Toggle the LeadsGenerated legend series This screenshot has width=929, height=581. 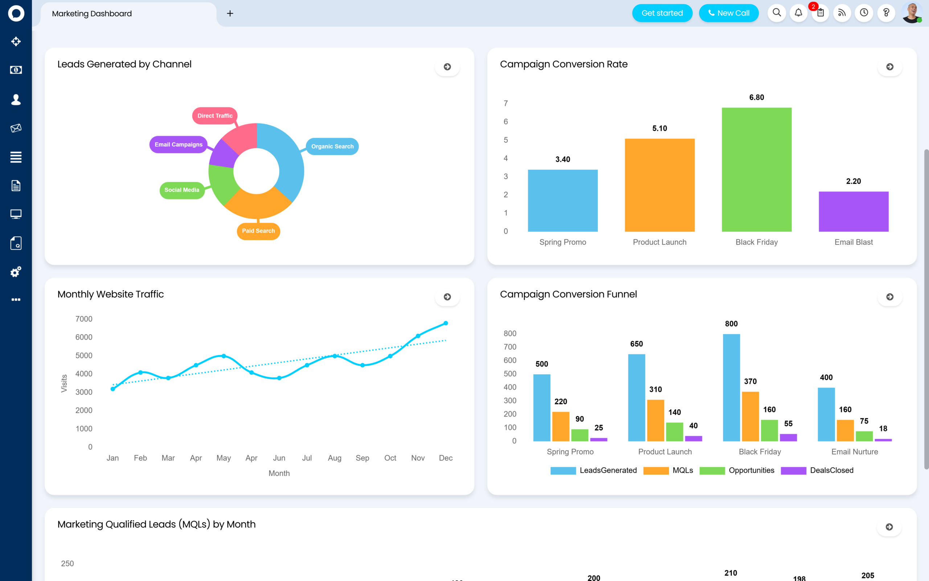593,470
